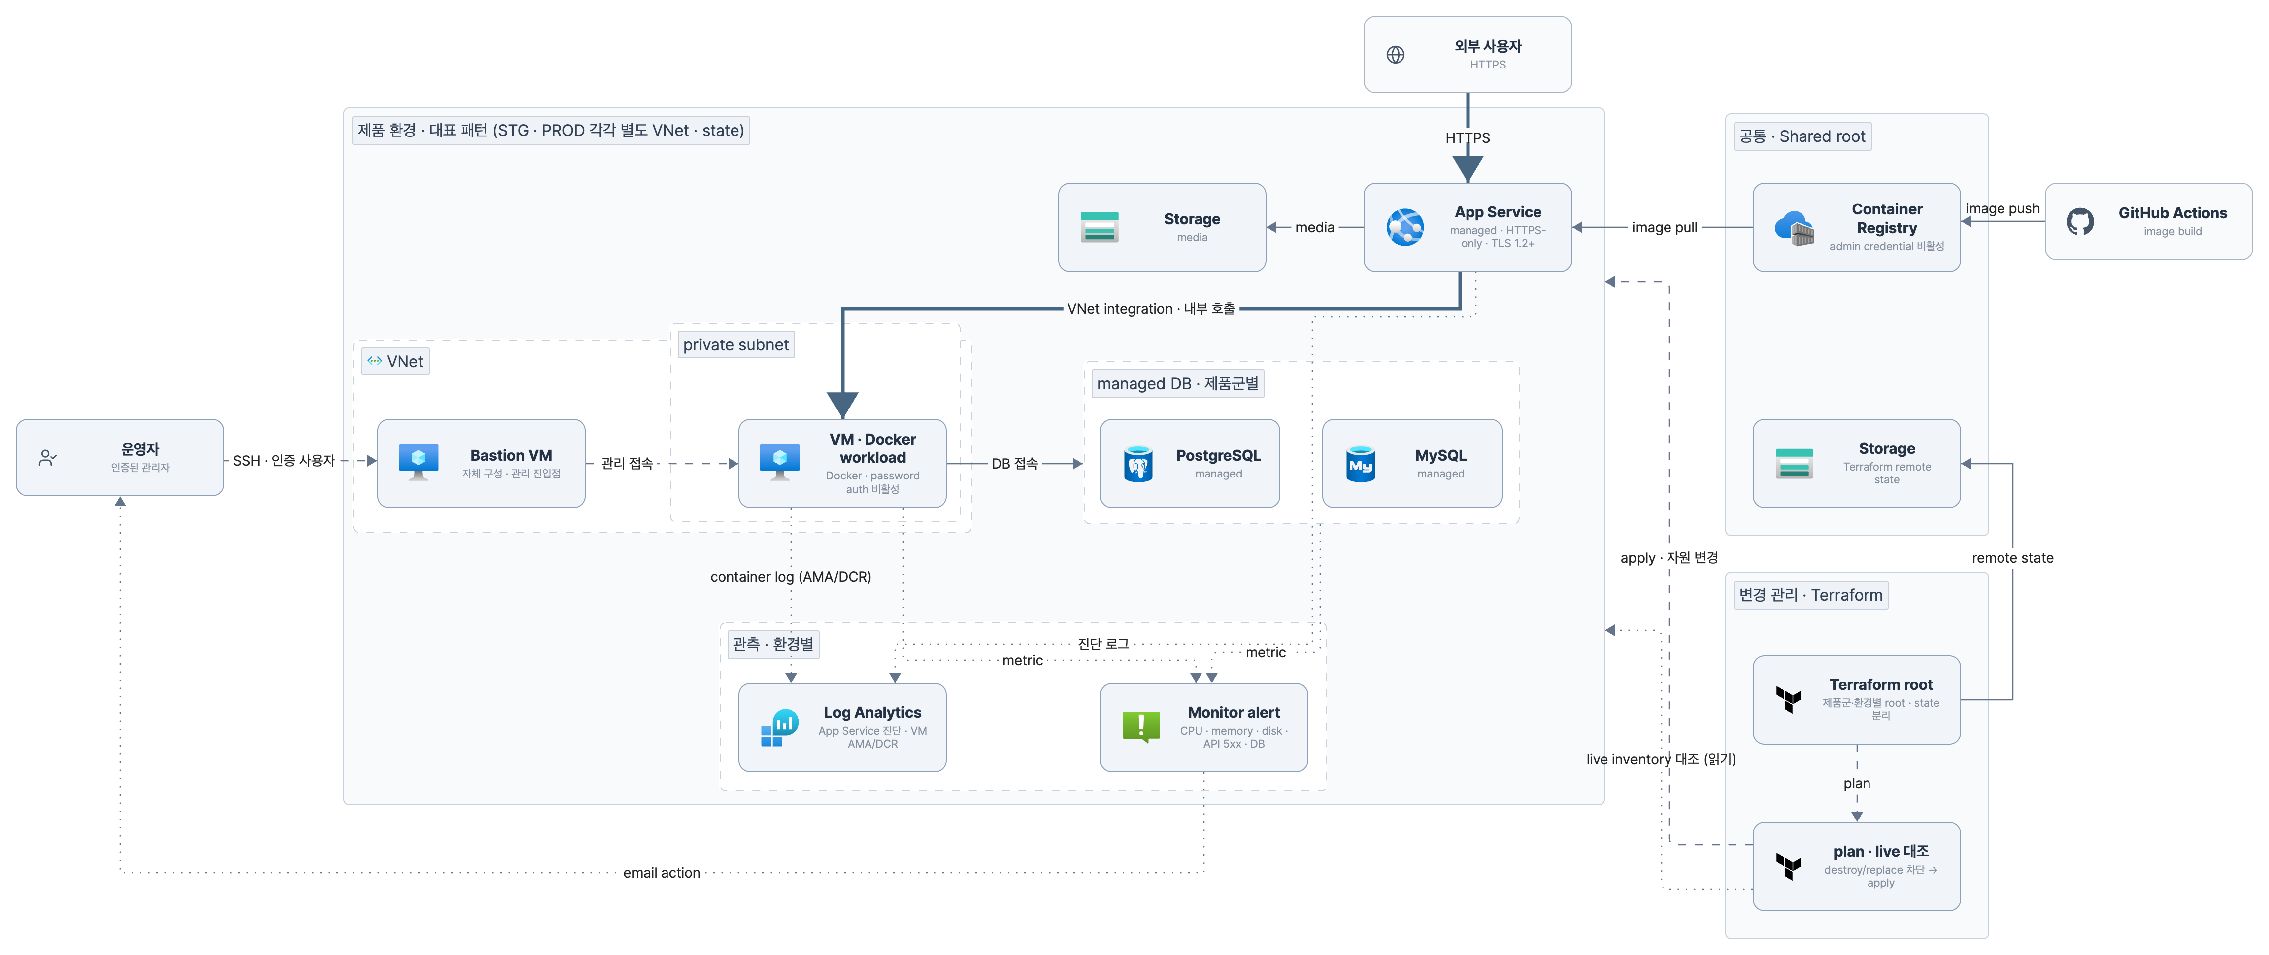Click the Terraform root logo icon
Viewport: 2269px width, 955px height.
1788,699
